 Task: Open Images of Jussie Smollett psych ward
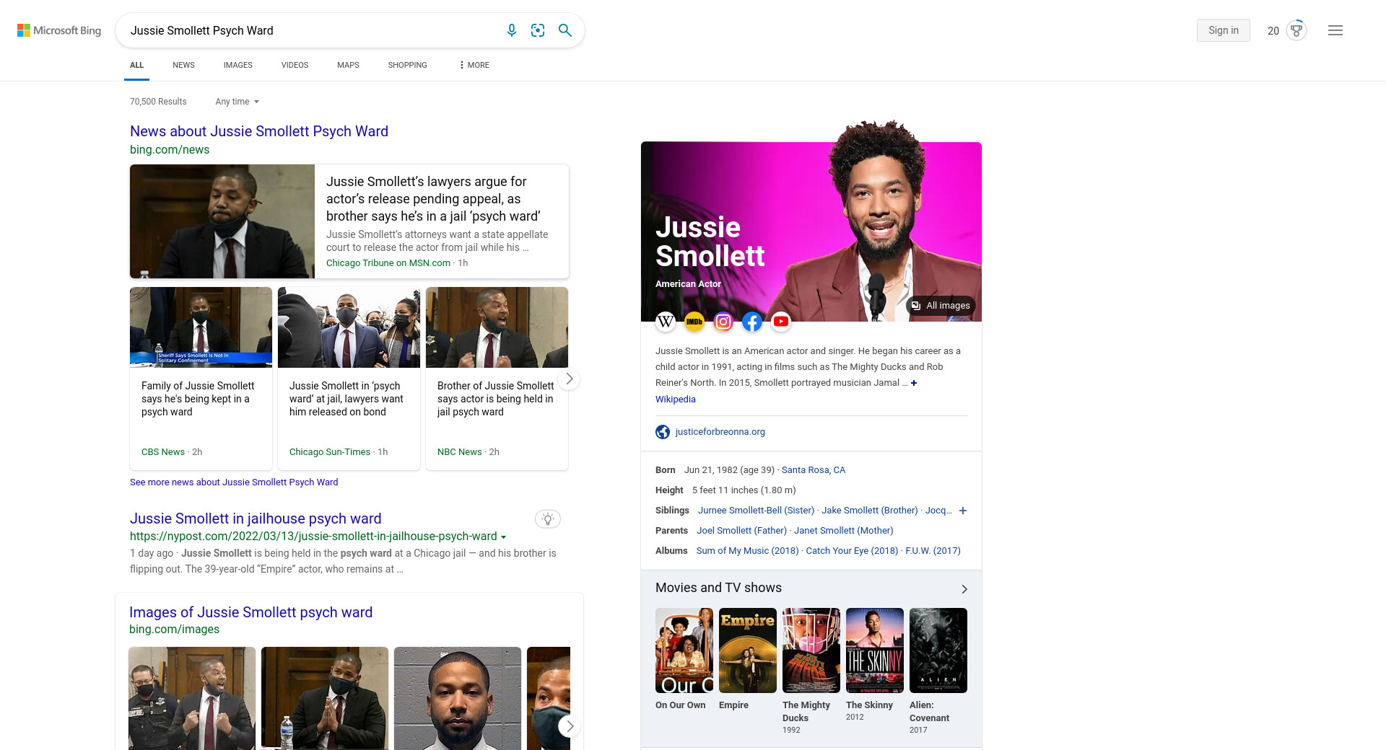tap(250, 612)
